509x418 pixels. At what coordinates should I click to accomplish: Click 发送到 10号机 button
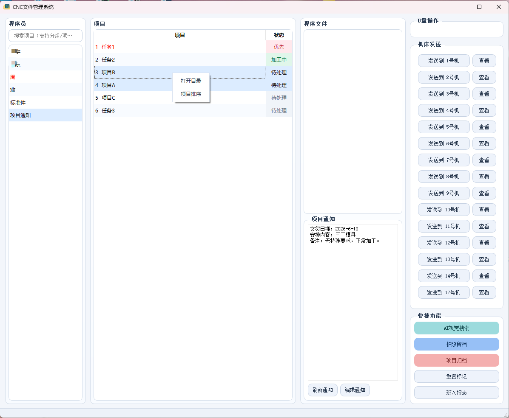pyautogui.click(x=444, y=210)
